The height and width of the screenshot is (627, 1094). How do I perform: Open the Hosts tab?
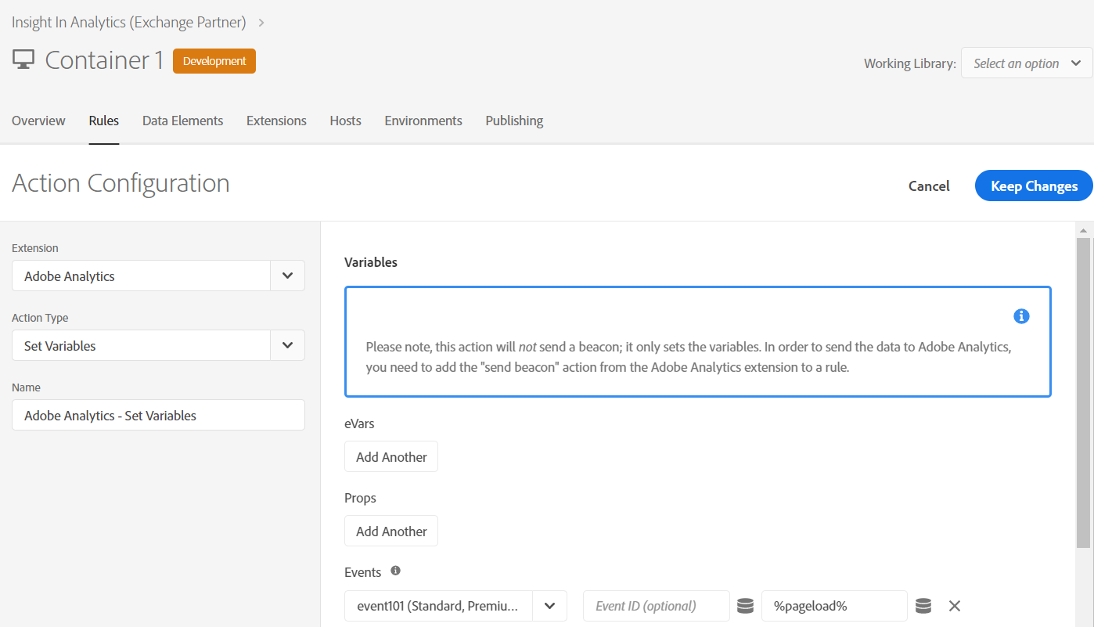345,121
